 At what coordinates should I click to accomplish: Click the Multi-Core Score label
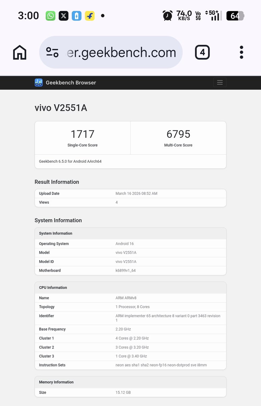tap(178, 145)
